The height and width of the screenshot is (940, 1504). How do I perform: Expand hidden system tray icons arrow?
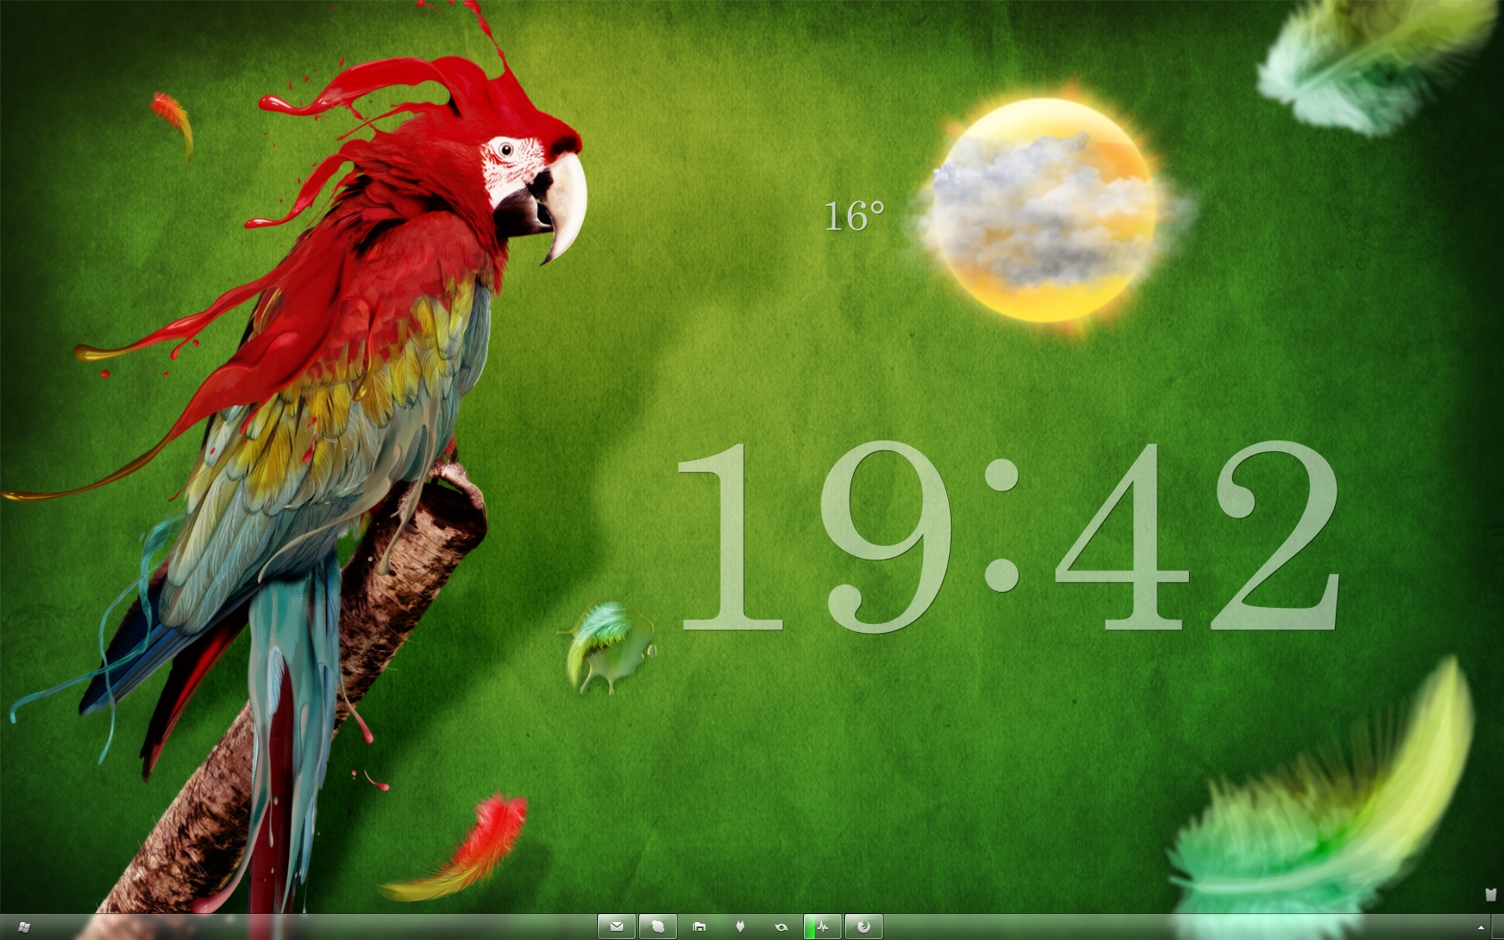pos(1481,927)
